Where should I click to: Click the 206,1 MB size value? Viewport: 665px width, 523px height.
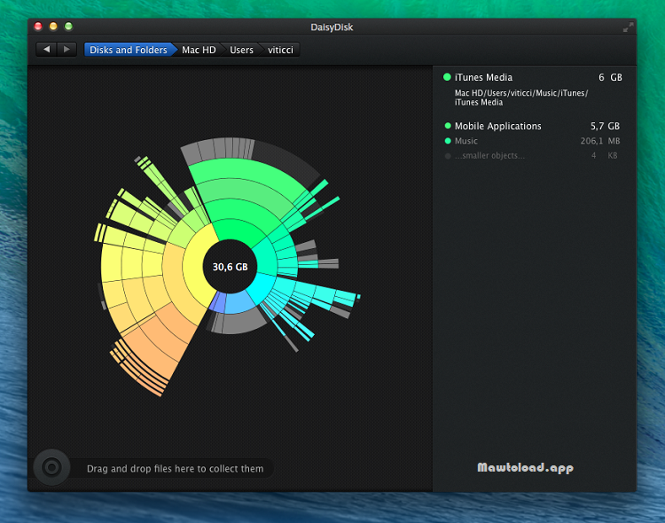[x=600, y=141]
